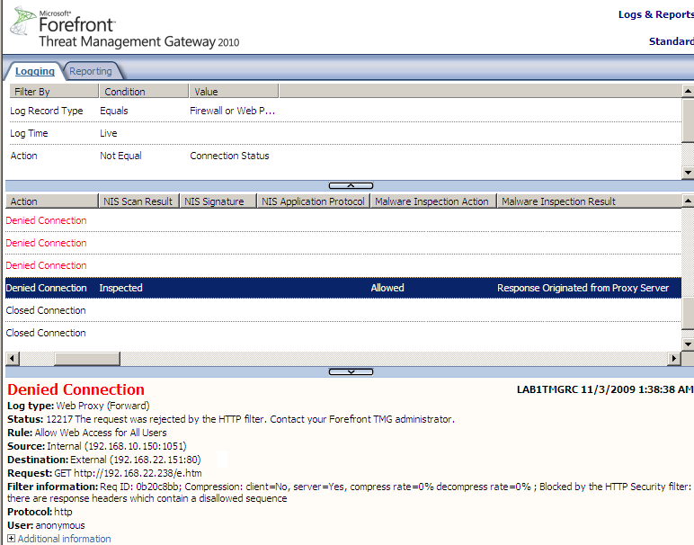Sort by Malware Inspection Action column
Screen dimensions: 694x545
pos(433,201)
